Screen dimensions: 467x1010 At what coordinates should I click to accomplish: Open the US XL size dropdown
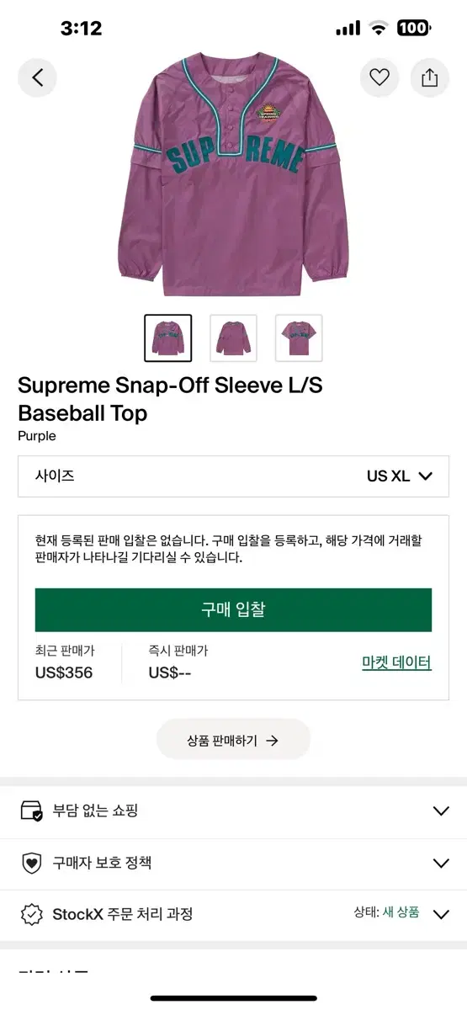tap(233, 476)
